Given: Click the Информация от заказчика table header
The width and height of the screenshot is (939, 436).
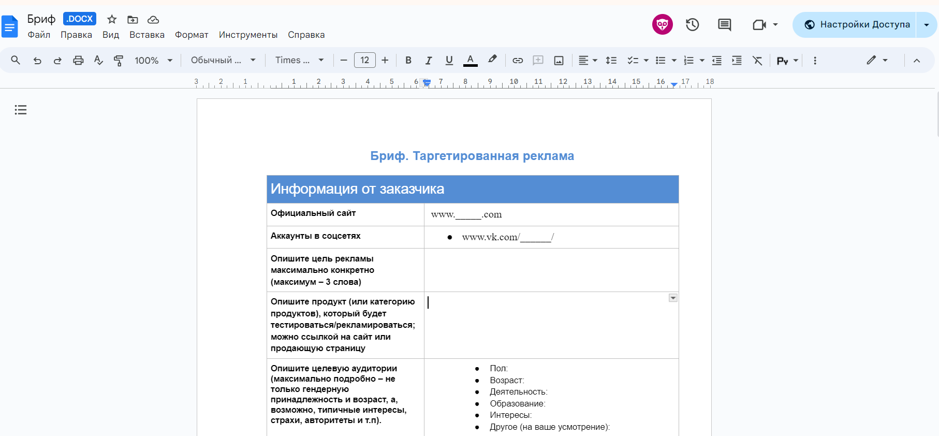Looking at the screenshot, I should tap(473, 189).
